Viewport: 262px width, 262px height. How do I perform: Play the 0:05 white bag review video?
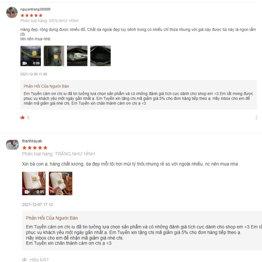tap(34, 183)
